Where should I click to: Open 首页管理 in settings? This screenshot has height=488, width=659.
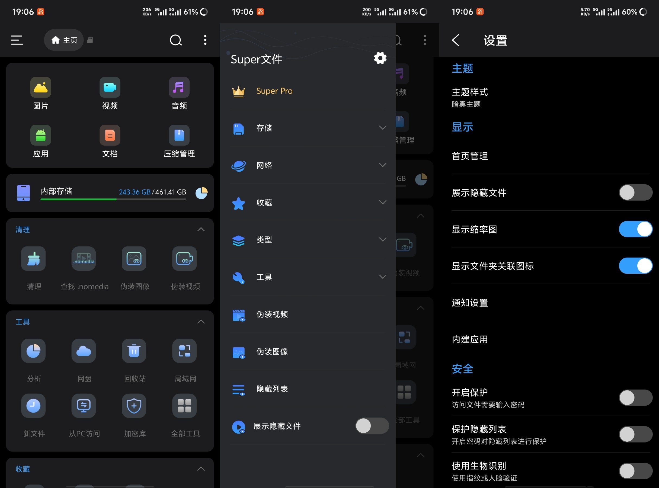[x=470, y=156]
